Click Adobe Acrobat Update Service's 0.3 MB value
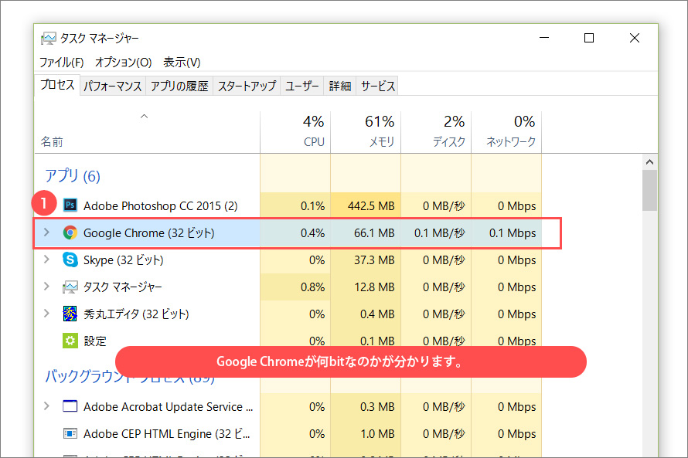Screen dimensions: 688x458 377,407
